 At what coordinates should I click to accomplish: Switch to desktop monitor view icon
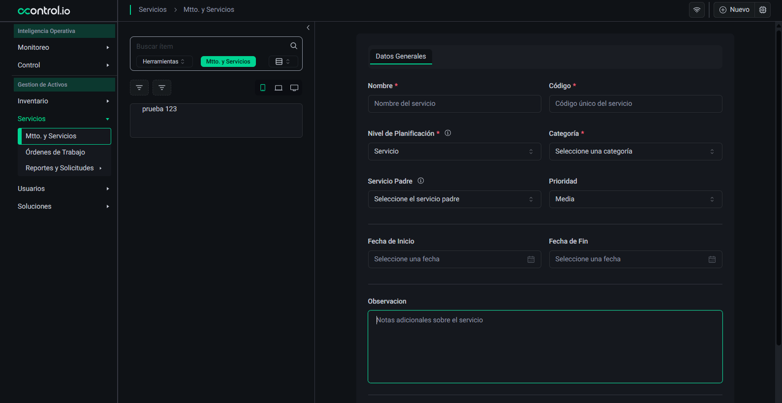click(294, 88)
